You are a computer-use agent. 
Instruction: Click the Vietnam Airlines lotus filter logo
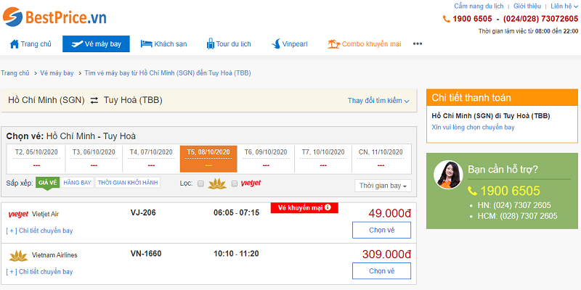click(x=217, y=183)
